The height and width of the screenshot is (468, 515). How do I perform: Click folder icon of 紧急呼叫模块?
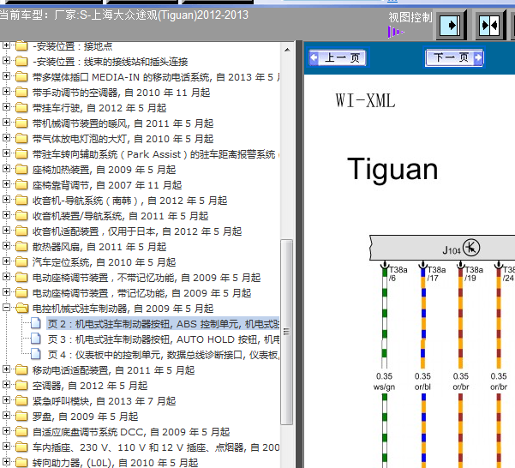(x=21, y=401)
